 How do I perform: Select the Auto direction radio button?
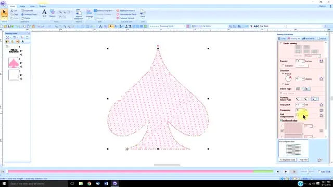tap(283, 84)
